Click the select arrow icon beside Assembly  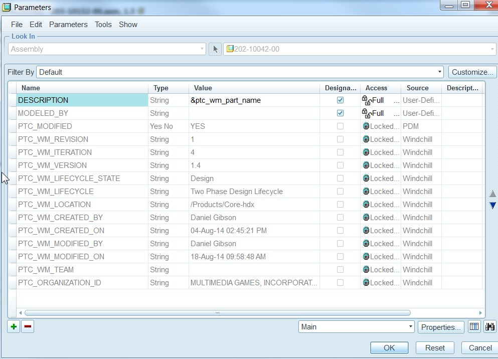click(x=215, y=49)
